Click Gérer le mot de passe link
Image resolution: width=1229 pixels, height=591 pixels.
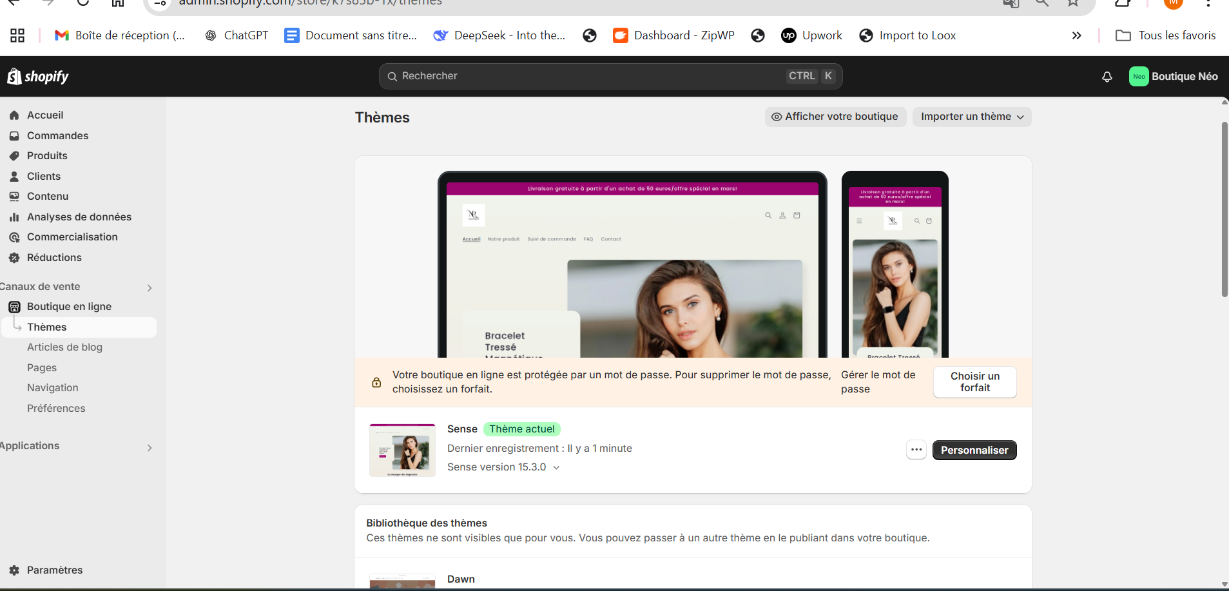coord(878,382)
